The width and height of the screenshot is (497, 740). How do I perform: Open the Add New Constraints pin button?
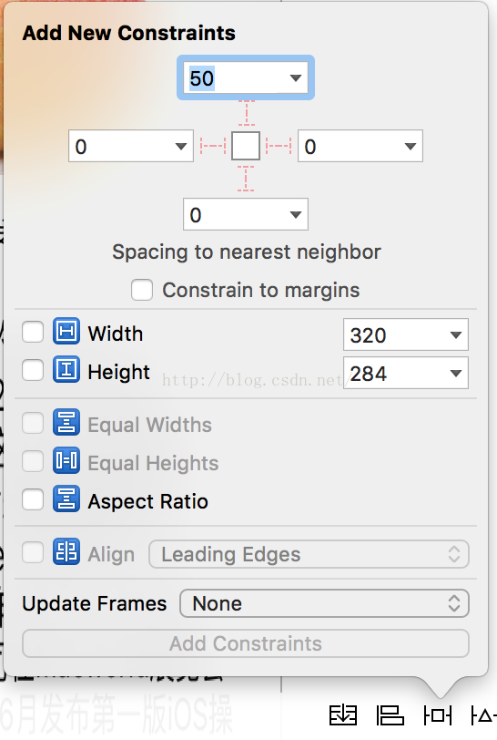click(438, 715)
